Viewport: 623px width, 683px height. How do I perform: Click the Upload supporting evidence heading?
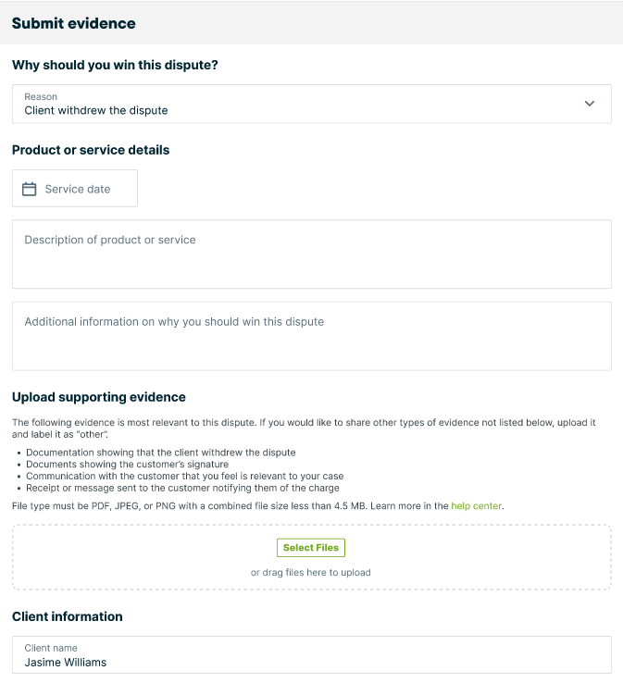(x=99, y=397)
